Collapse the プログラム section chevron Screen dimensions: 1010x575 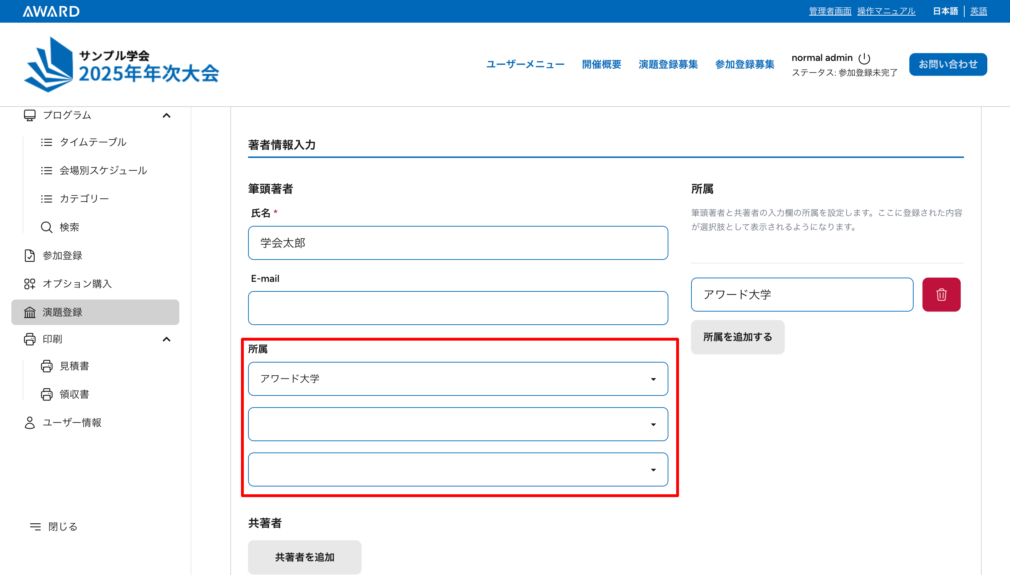point(166,115)
